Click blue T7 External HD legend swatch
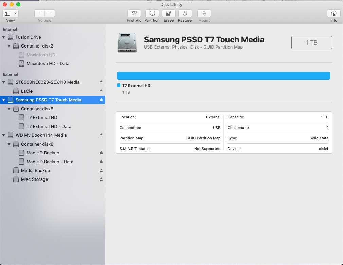 pyautogui.click(x=119, y=85)
